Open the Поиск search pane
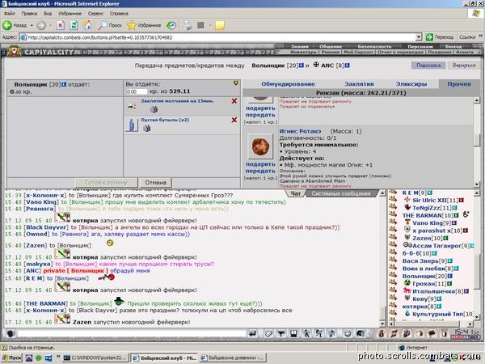Screen dimensions: 485x364 (x=109, y=25)
